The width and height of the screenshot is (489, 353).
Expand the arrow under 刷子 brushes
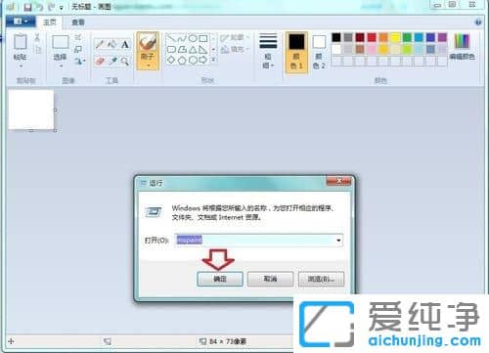coord(148,66)
